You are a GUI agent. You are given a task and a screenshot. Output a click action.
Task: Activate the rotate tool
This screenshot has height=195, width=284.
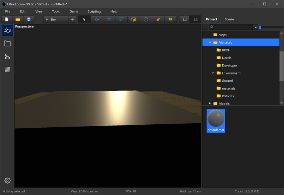(109, 19)
